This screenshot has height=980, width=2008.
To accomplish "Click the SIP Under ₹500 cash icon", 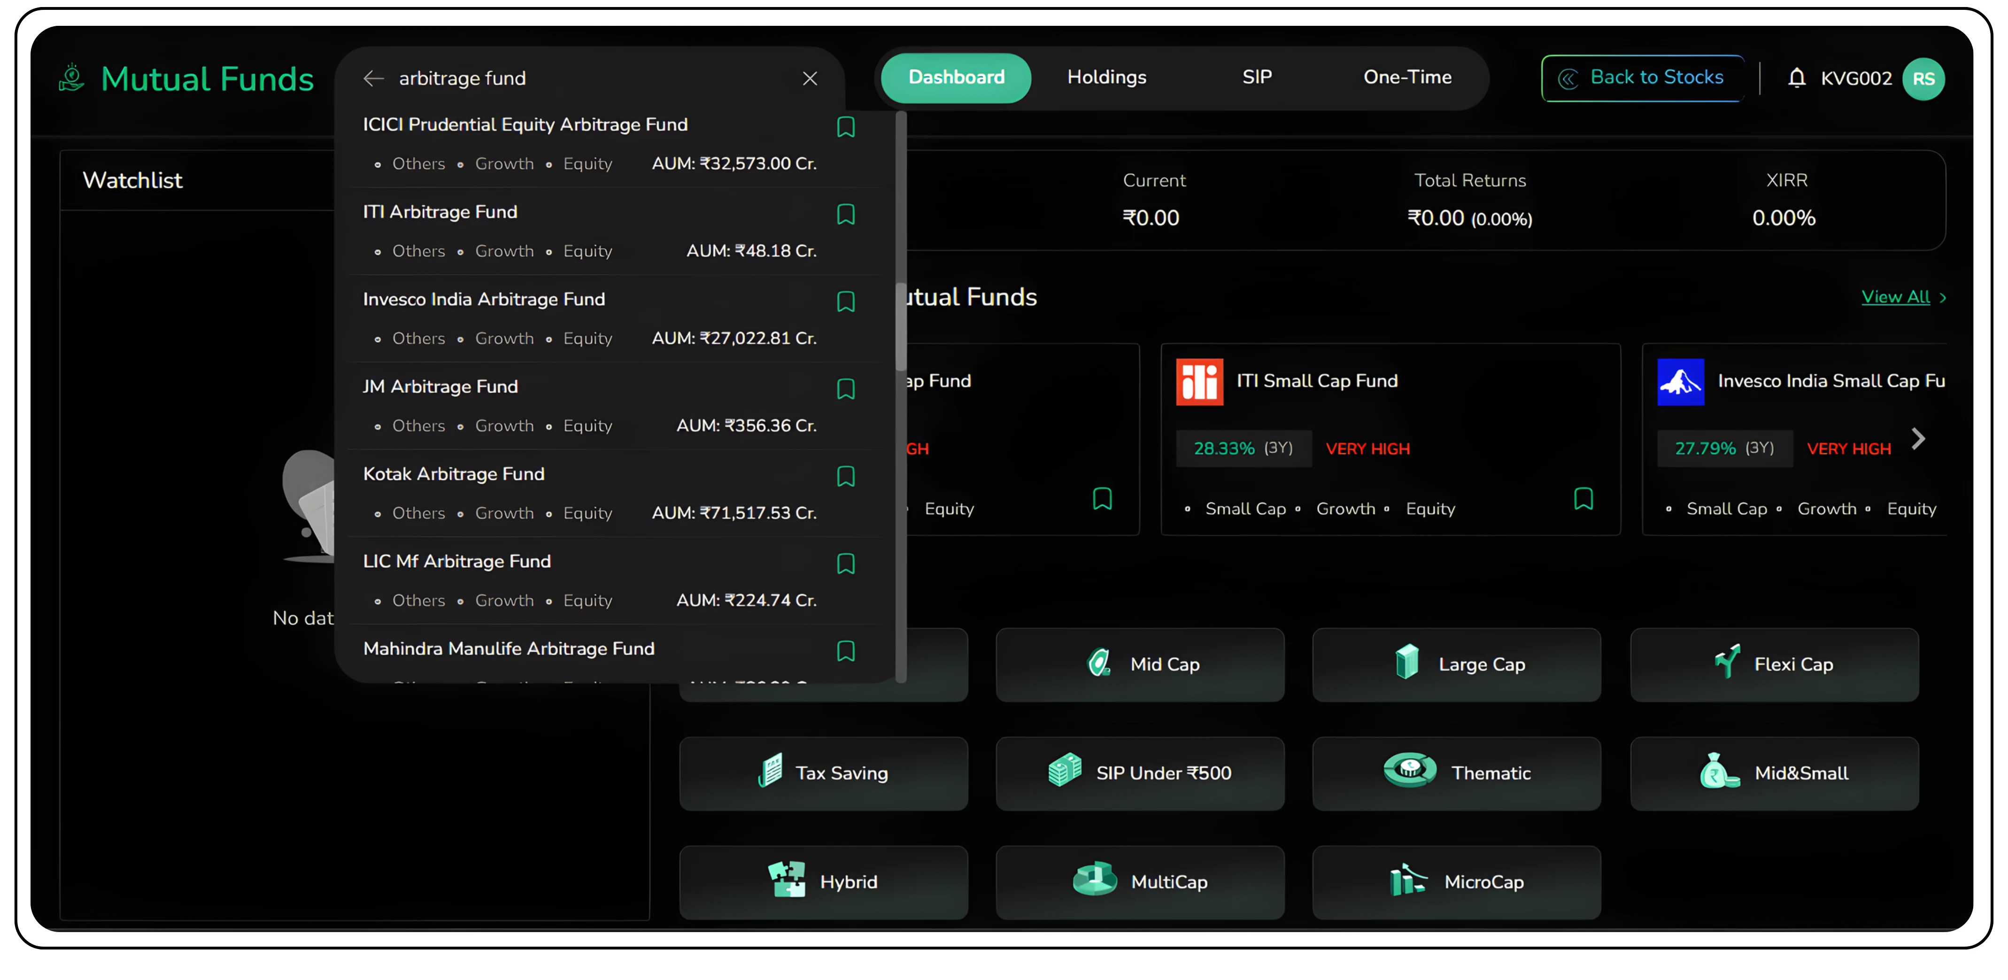I will pyautogui.click(x=1065, y=770).
